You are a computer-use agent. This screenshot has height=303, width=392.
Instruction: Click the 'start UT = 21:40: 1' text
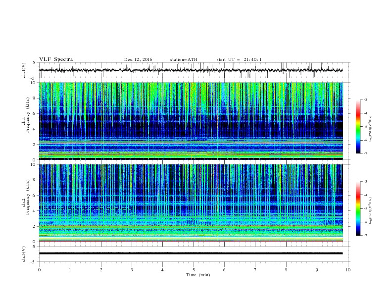[x=239, y=59]
